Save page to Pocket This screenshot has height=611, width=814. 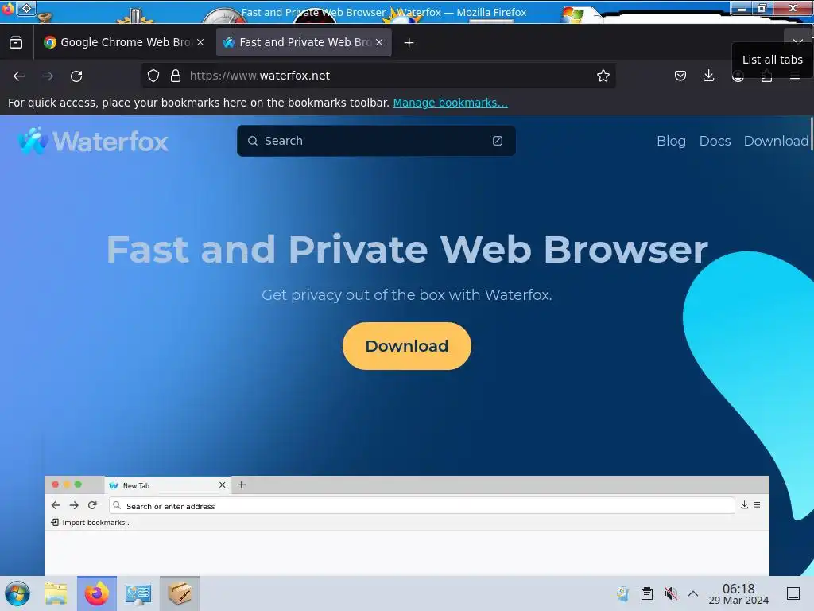(x=680, y=76)
